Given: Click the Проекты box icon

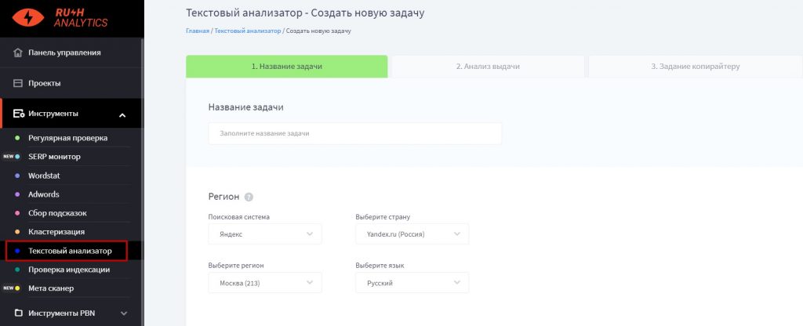Looking at the screenshot, I should coord(18,83).
